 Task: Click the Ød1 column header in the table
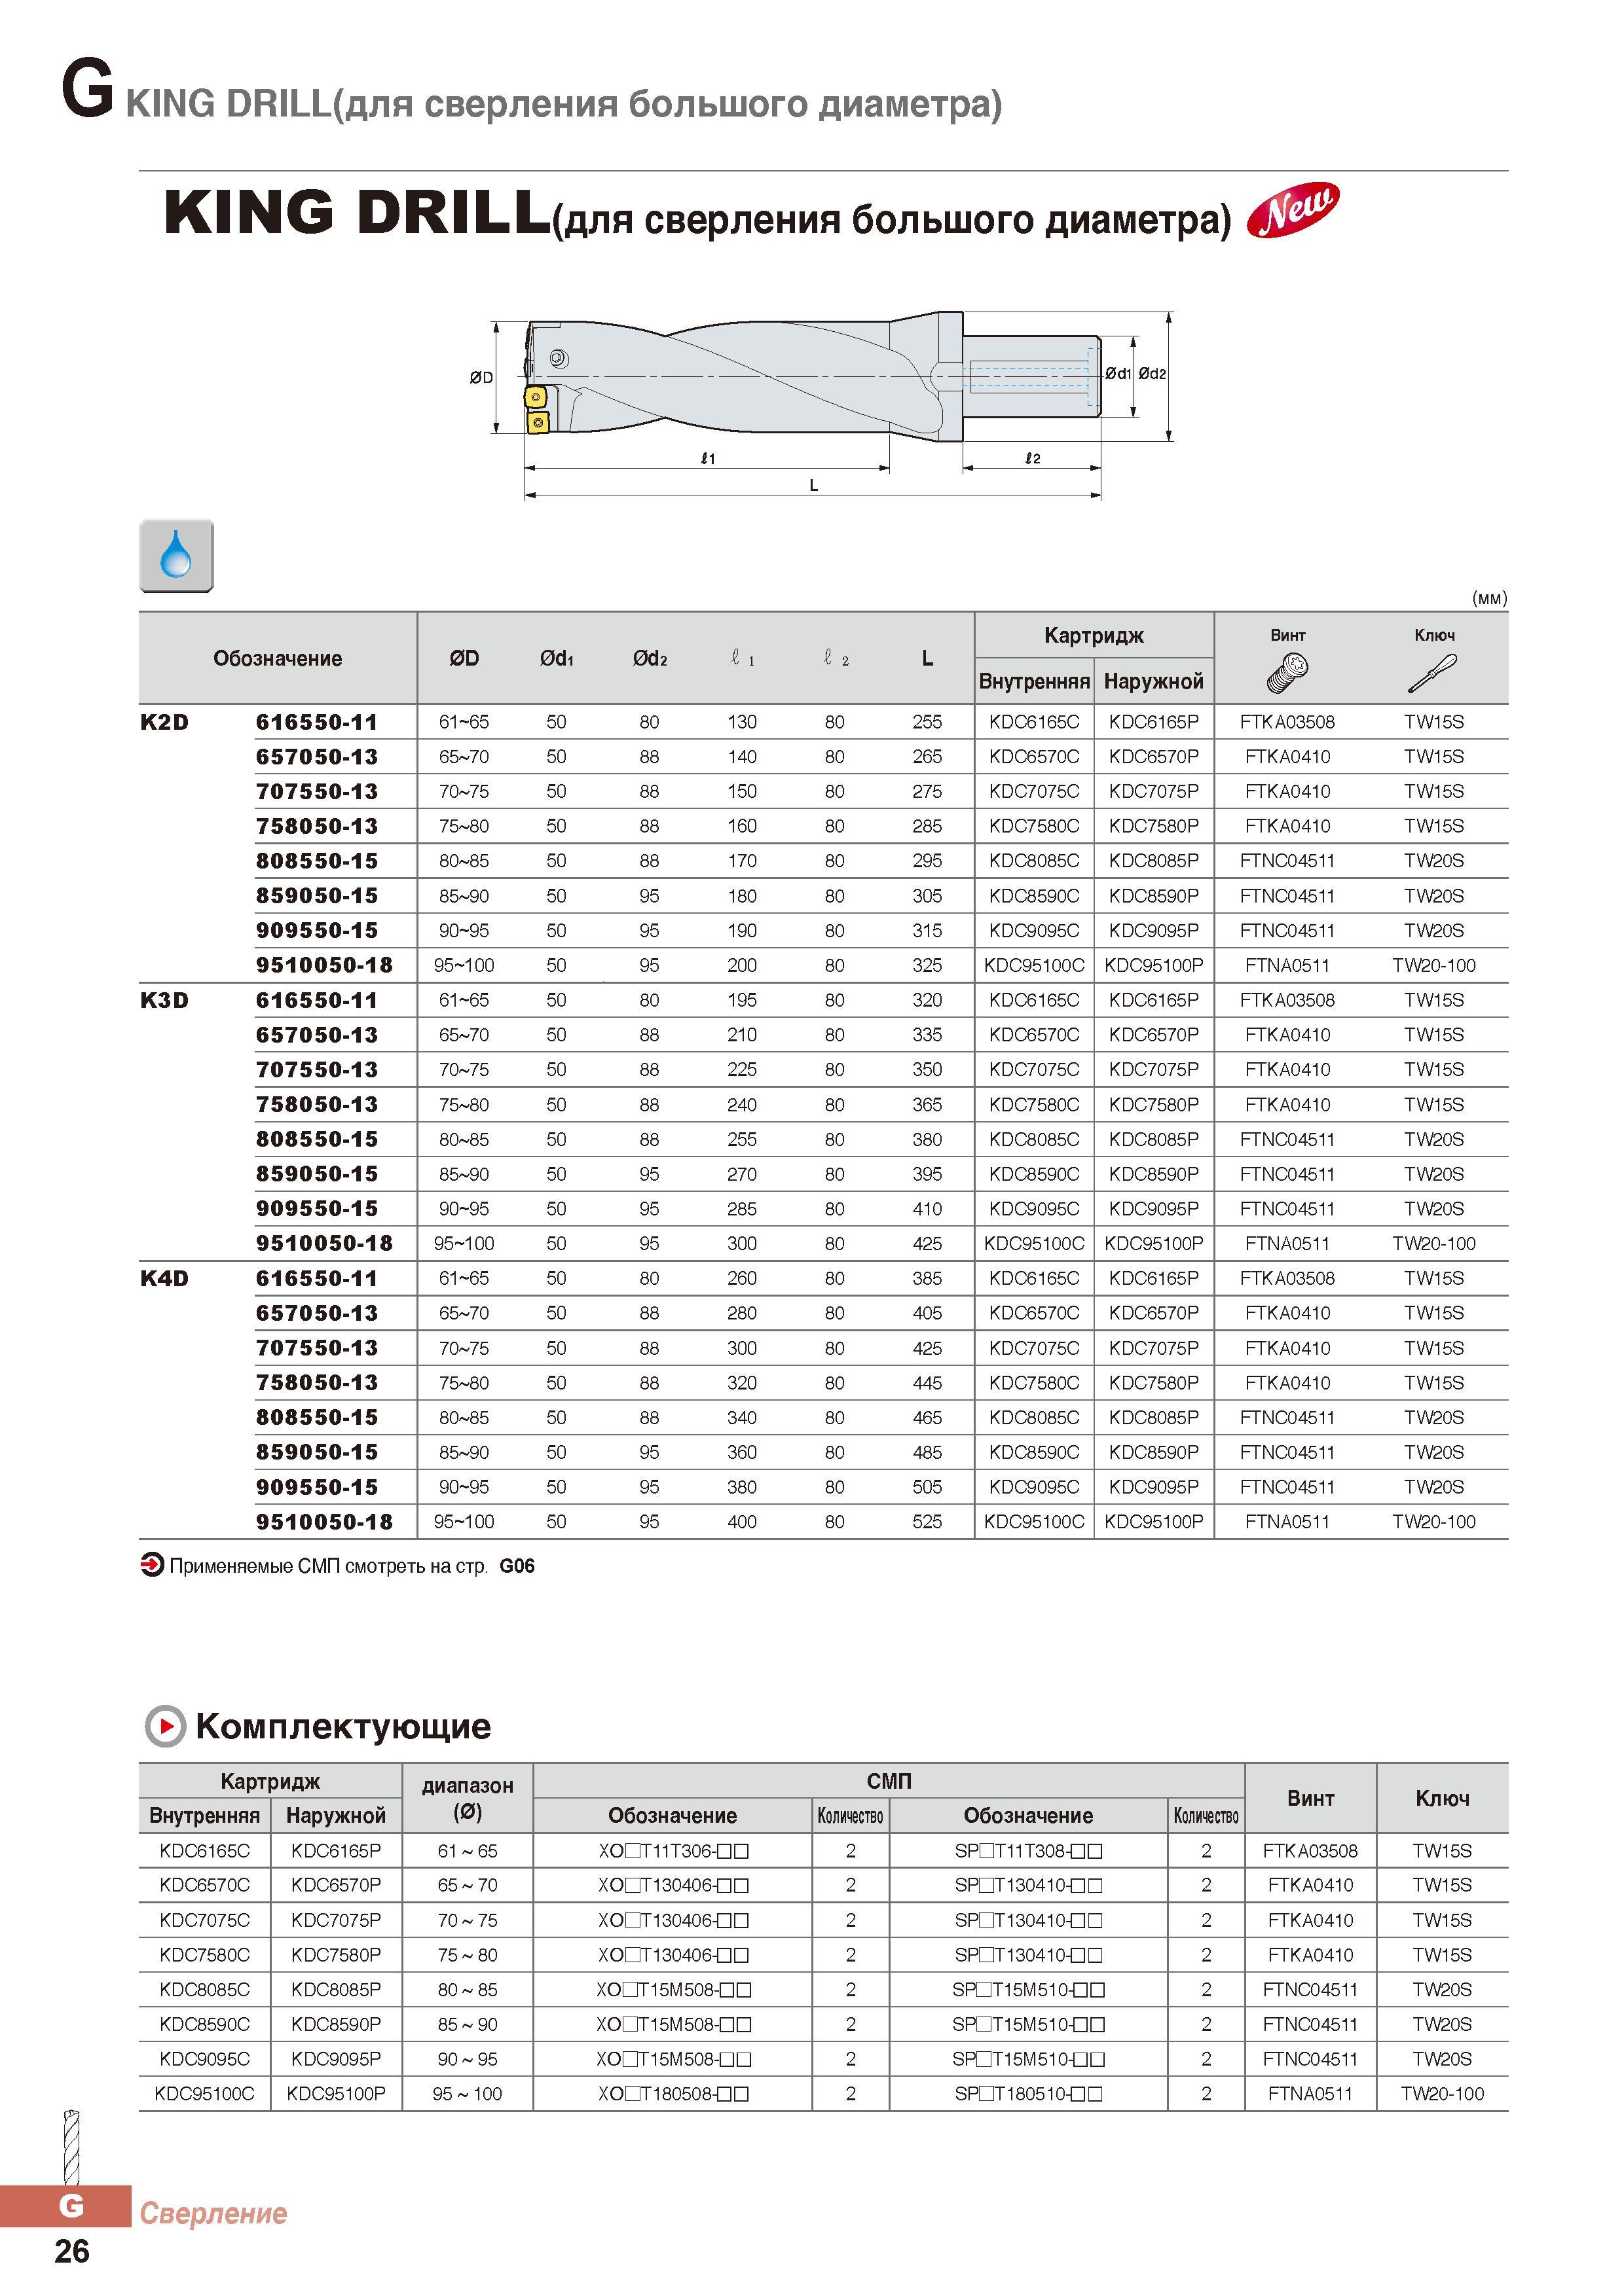click(x=557, y=658)
